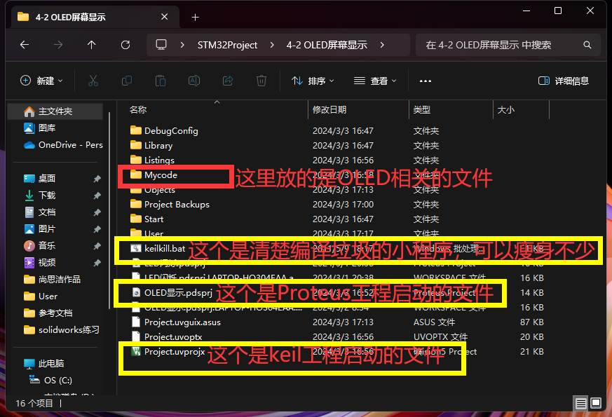This screenshot has height=417, width=612.
Task: Click the search magnifier icon
Action: point(587,45)
